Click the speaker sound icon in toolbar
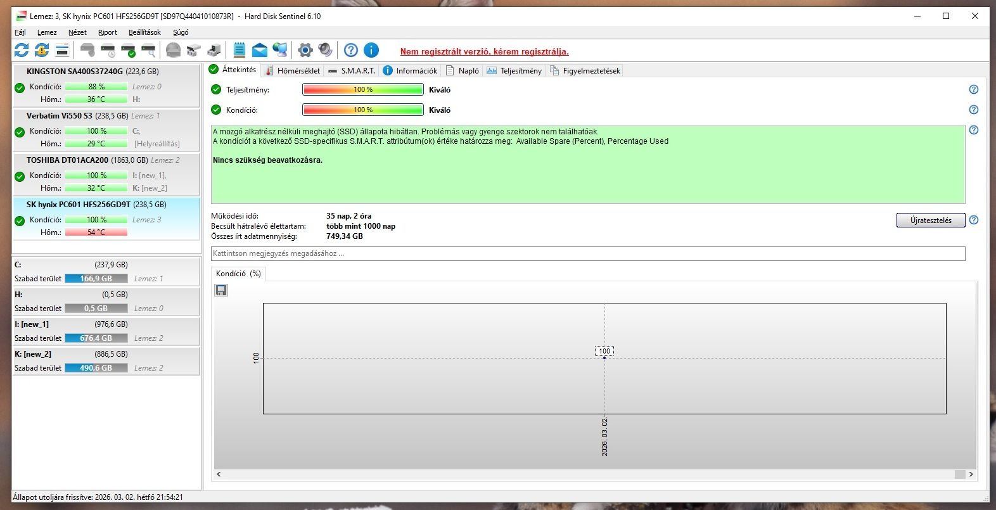996x510 pixels. [326, 50]
